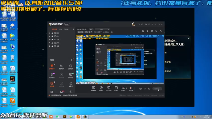Open the mail envelope icon in title bar

pyautogui.click(x=139, y=24)
